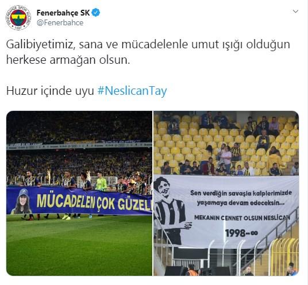Open the left stadium pitch photo
The height and width of the screenshot is (285, 308).
[79, 193]
